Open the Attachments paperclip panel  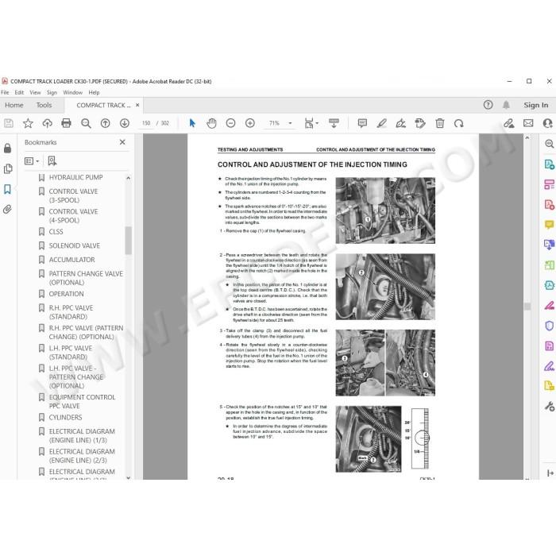(x=7, y=209)
